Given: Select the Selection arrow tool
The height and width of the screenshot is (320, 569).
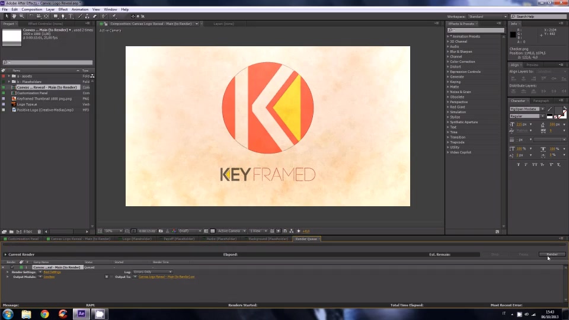Looking at the screenshot, I should (x=7, y=17).
